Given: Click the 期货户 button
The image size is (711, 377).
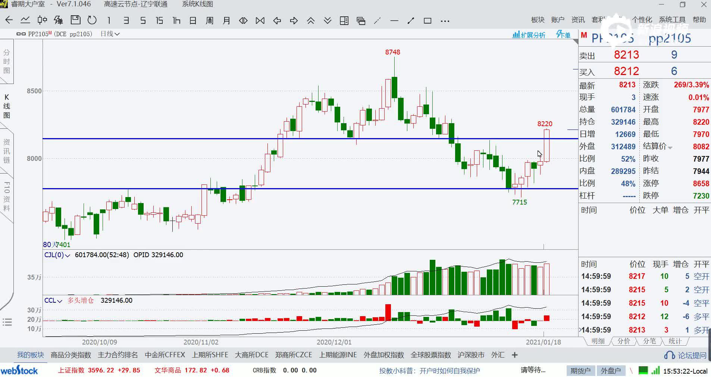Looking at the screenshot, I should (581, 371).
